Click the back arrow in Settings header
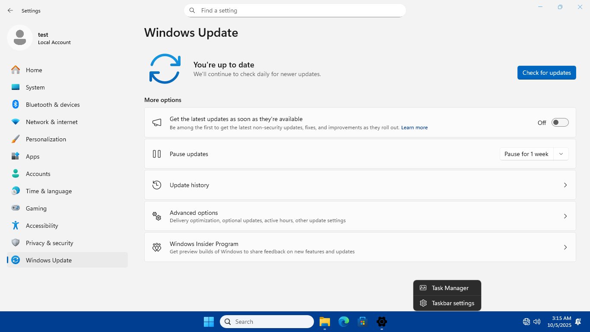This screenshot has width=590, height=332. (10, 10)
